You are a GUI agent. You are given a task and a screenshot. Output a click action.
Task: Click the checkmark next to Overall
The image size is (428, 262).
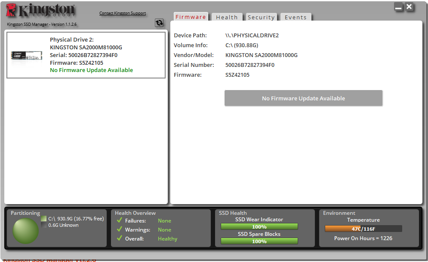[119, 238]
